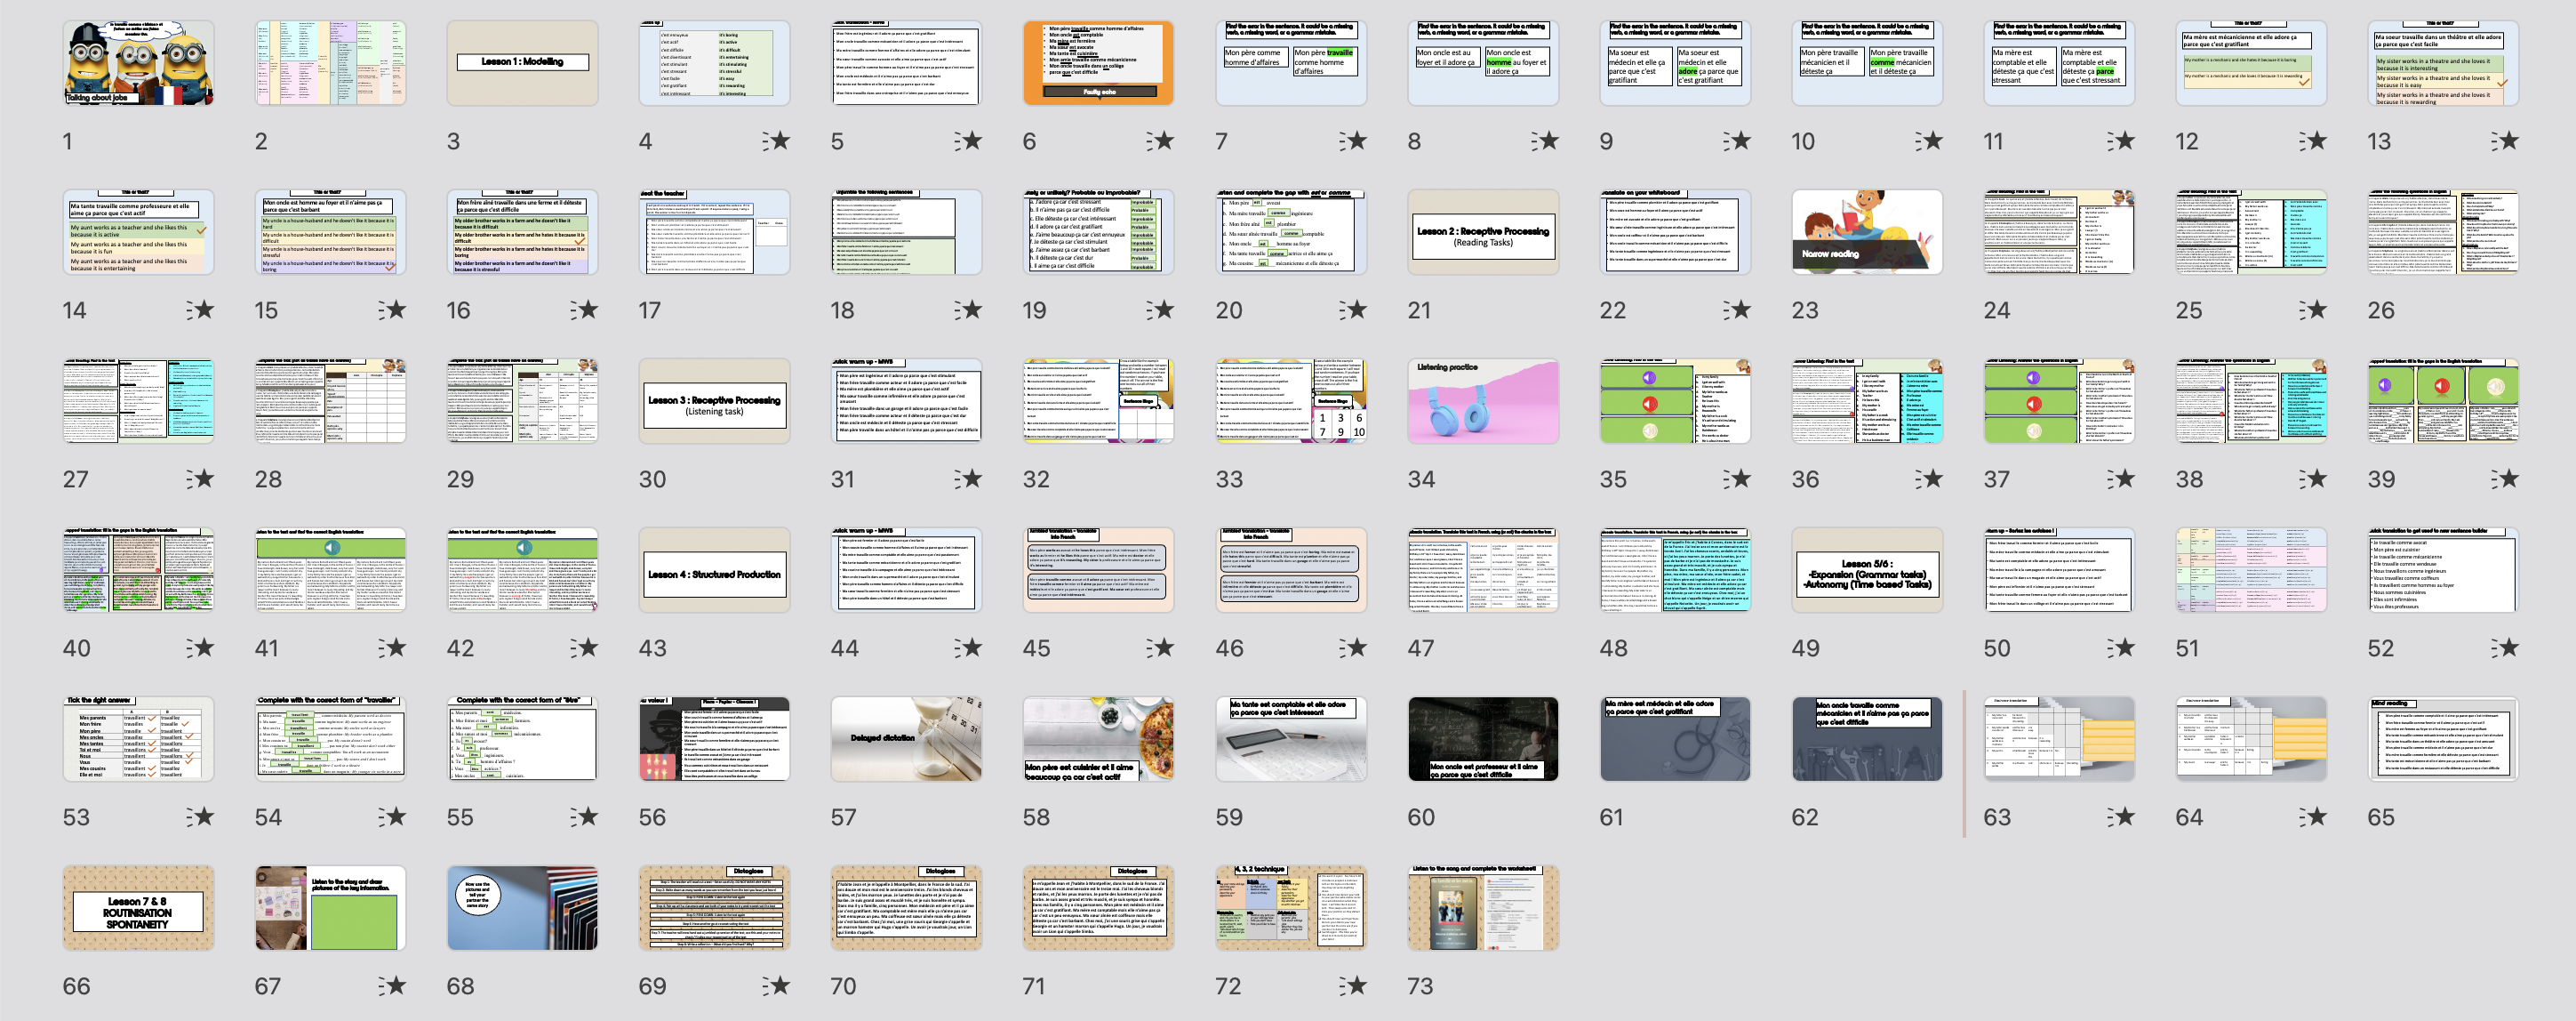Select the orange 'Faulty echo' slide 6
The height and width of the screenshot is (1021, 2576).
(1098, 63)
